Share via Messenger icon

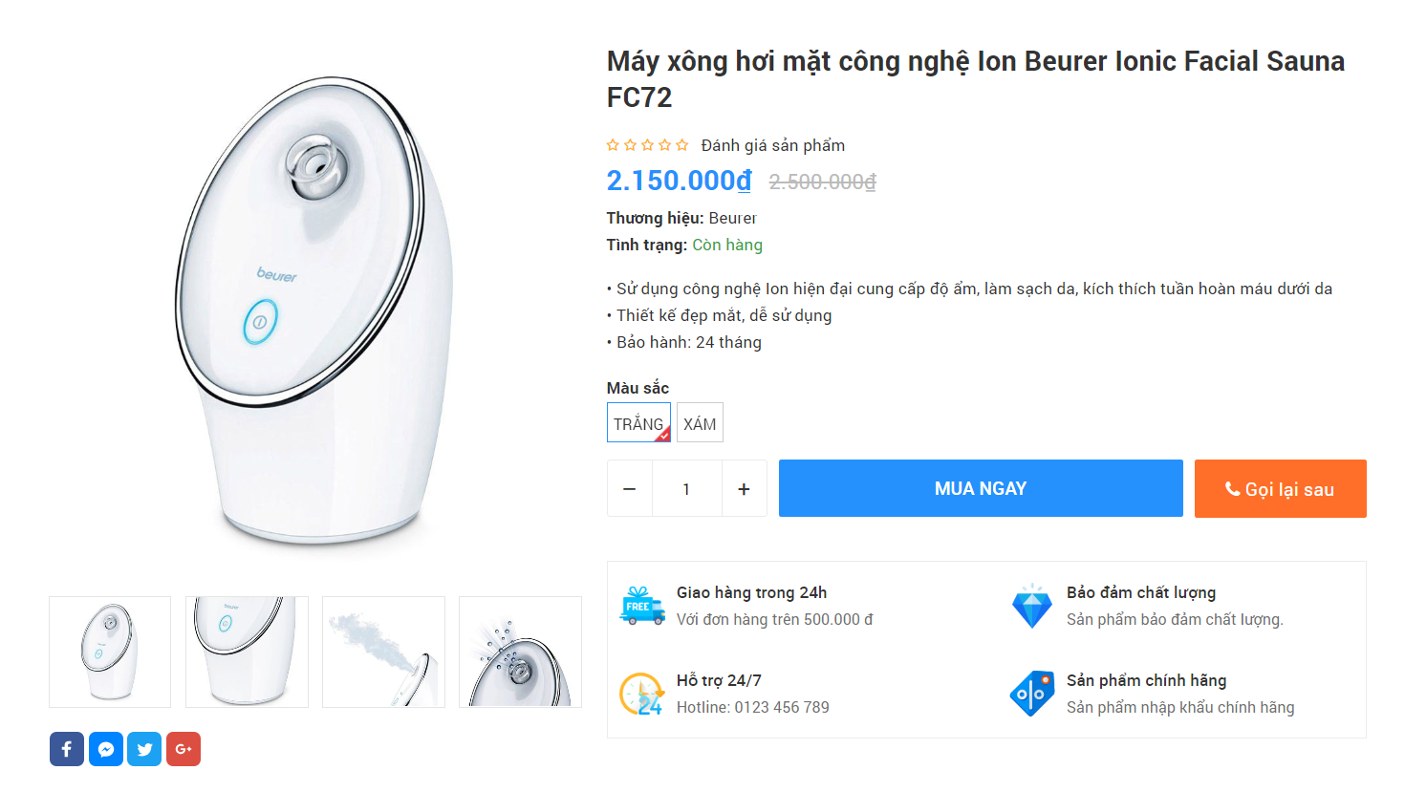[x=106, y=749]
